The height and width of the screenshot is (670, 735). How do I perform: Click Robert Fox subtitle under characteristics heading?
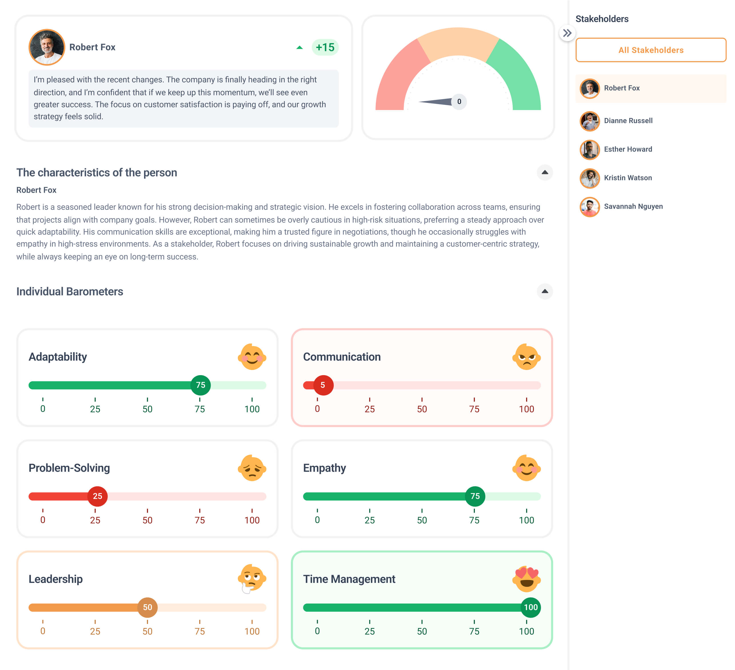(x=37, y=190)
